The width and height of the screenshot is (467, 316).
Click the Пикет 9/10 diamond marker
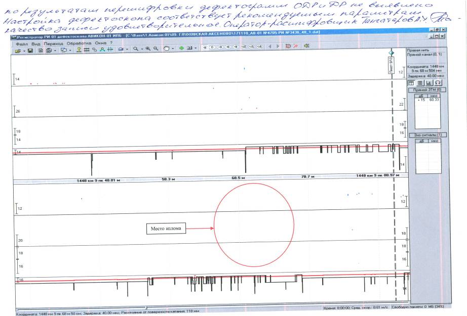pos(391,53)
